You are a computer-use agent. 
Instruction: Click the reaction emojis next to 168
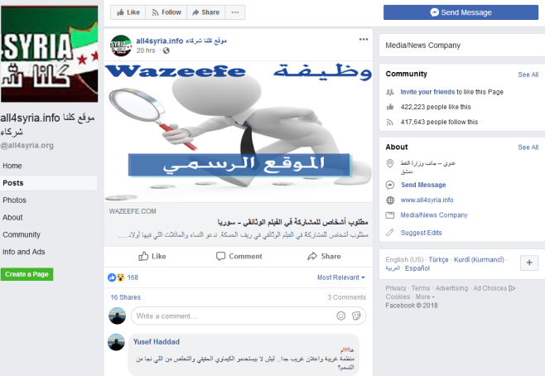116,277
